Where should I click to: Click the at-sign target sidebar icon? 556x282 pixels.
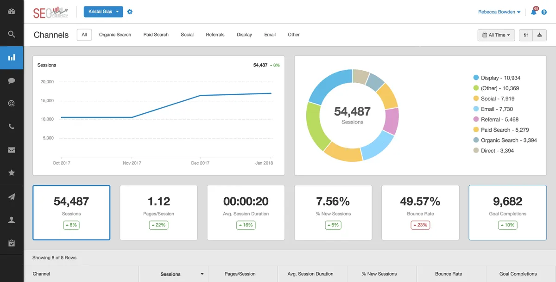12,104
